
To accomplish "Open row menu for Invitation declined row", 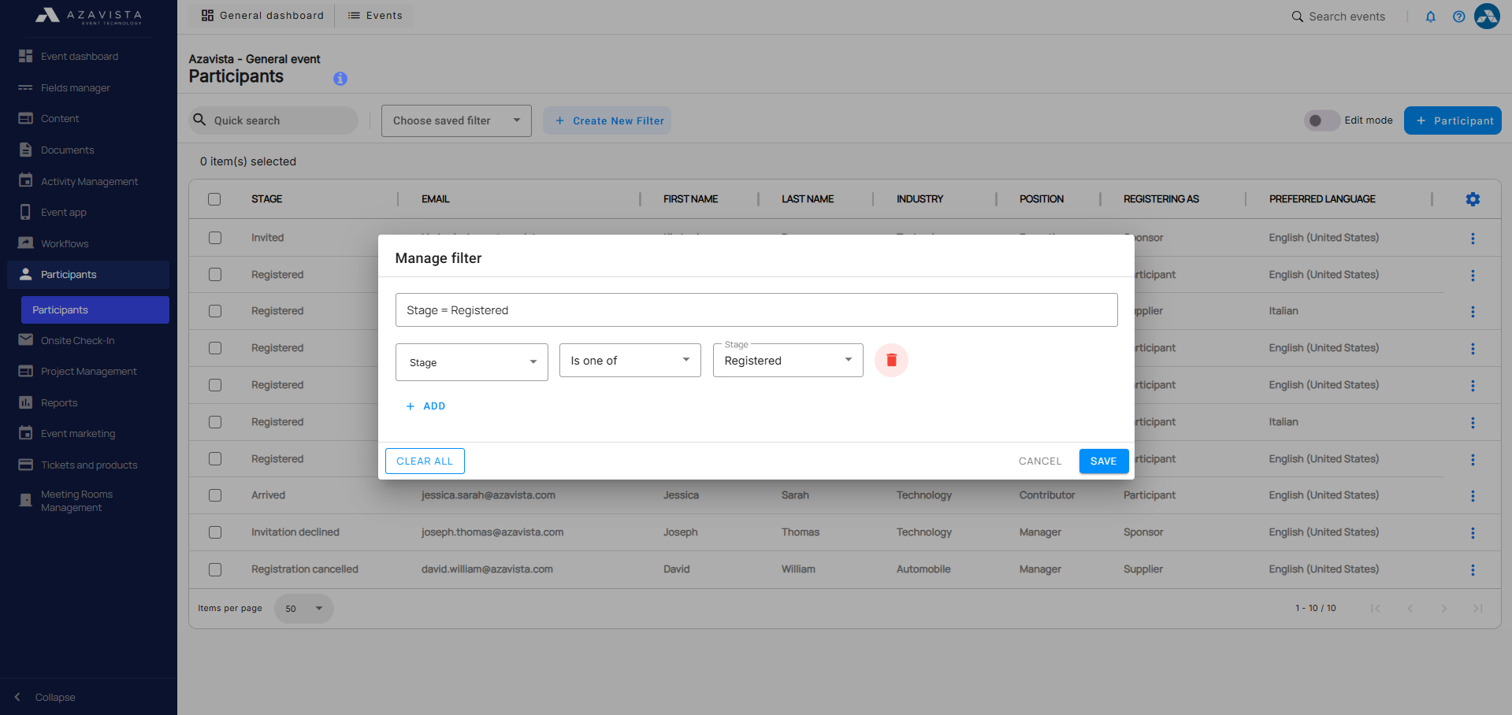I will coord(1473,533).
